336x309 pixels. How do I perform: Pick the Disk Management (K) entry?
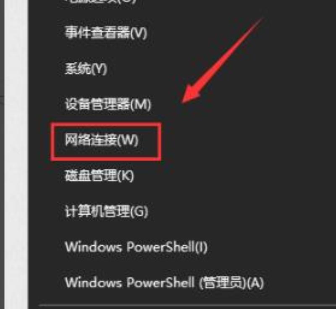coord(100,175)
